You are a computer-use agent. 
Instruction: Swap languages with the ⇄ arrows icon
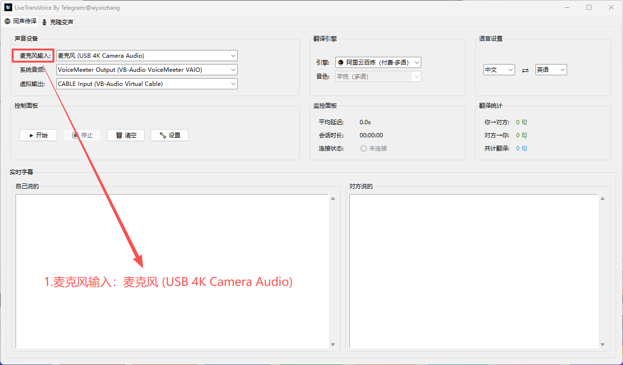click(525, 70)
